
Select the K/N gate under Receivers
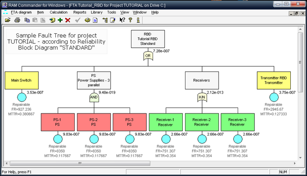(x=202, y=97)
